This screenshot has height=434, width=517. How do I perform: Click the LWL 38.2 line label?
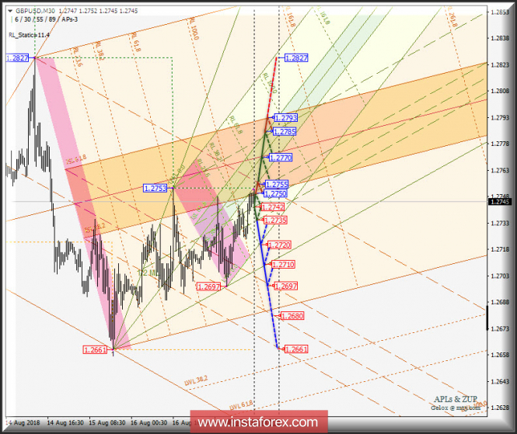tap(196, 381)
